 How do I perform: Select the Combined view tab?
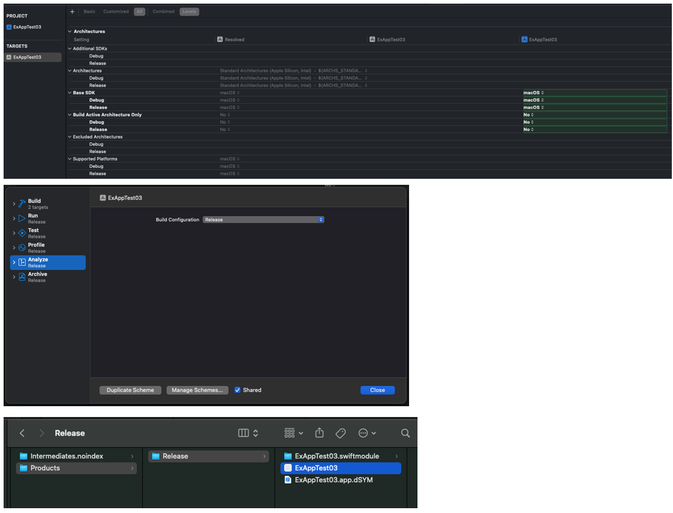[163, 11]
